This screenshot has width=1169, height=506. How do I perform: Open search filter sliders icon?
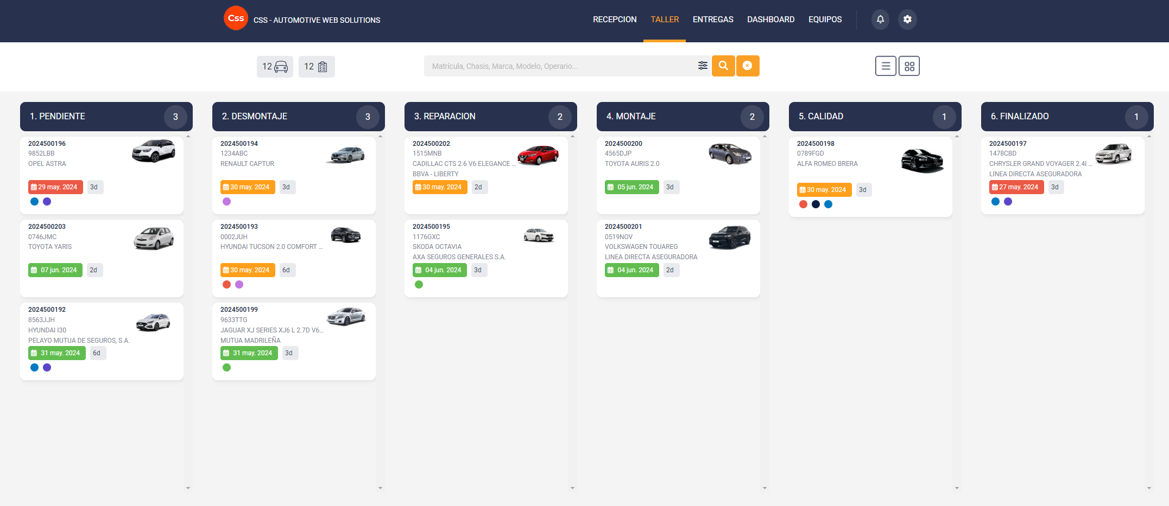tap(703, 66)
